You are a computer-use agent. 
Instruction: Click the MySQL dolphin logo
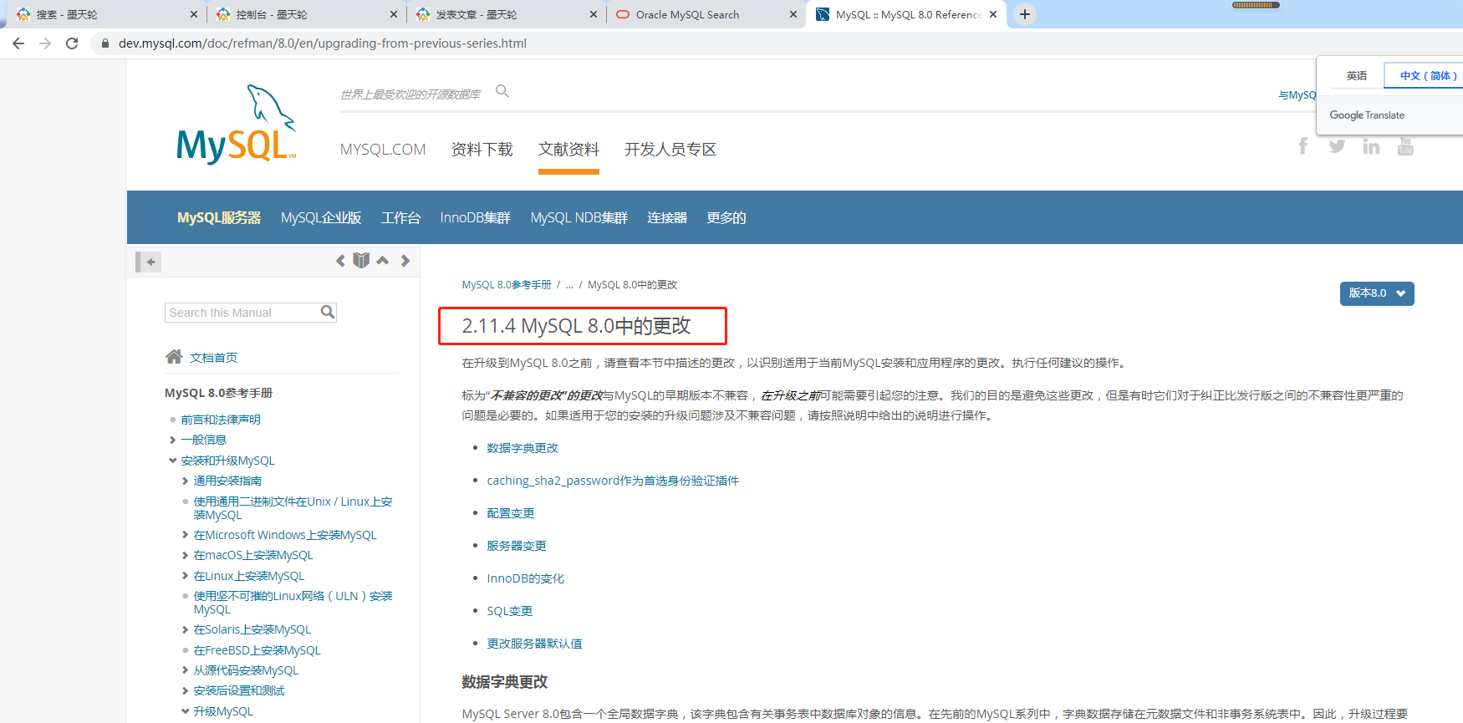point(236,124)
